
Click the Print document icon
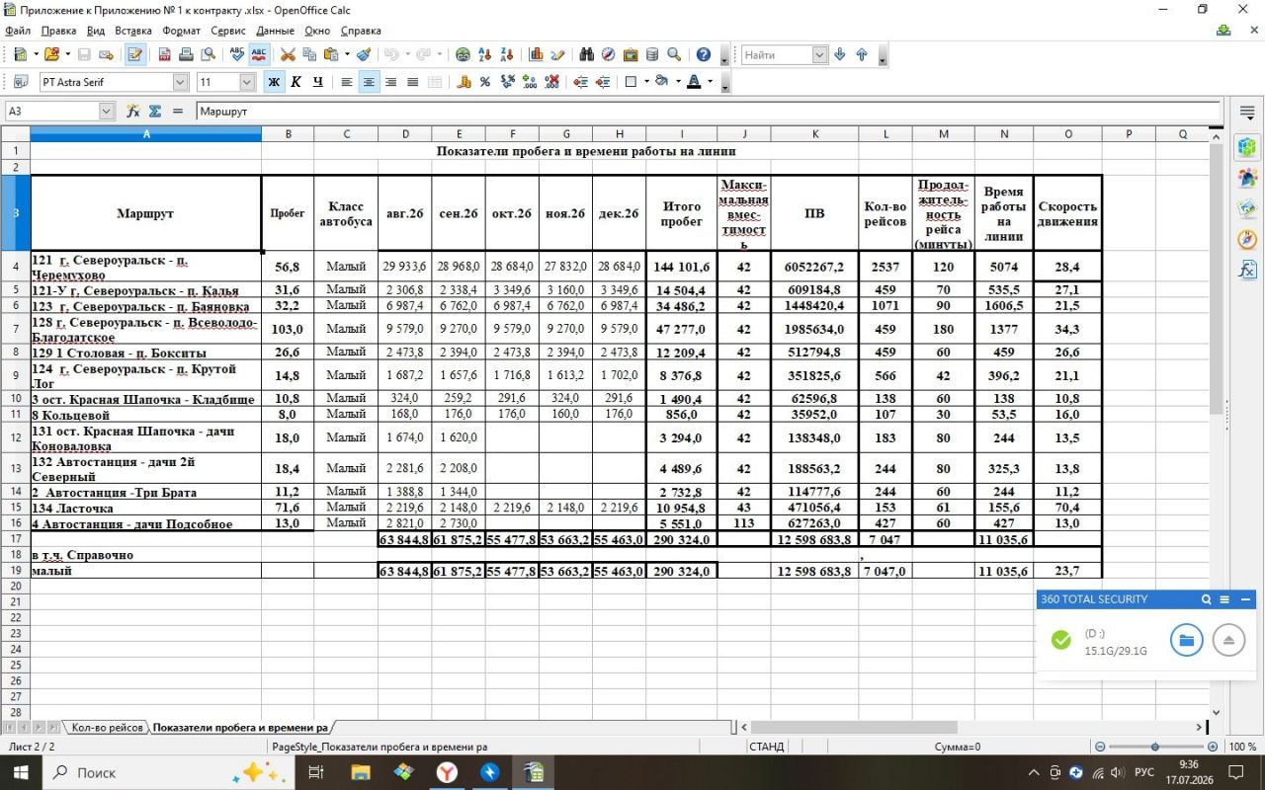(x=186, y=55)
